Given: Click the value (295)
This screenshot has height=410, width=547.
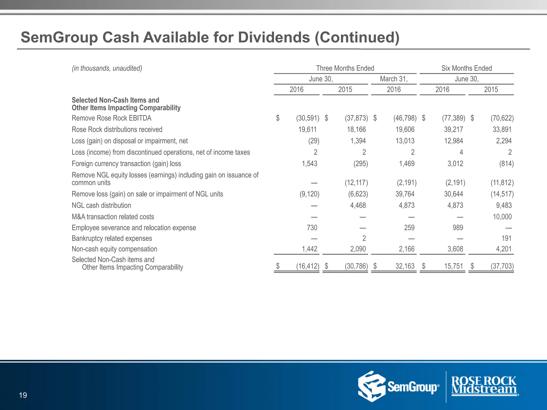Looking at the screenshot, I should [x=361, y=164].
